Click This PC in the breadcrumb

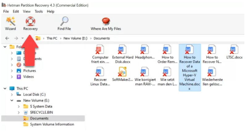point(52,38)
